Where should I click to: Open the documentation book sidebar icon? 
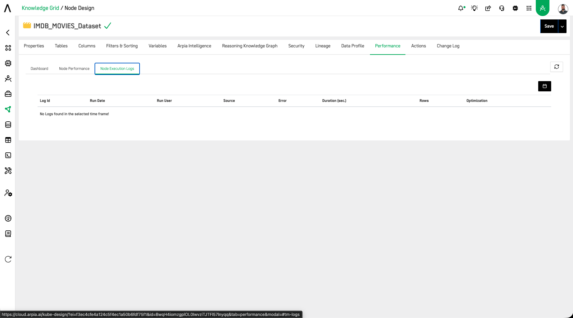8,234
